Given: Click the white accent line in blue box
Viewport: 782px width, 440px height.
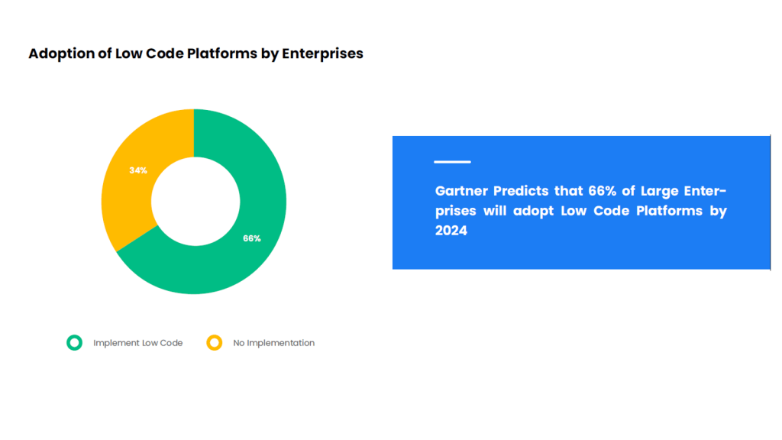Looking at the screenshot, I should [452, 162].
